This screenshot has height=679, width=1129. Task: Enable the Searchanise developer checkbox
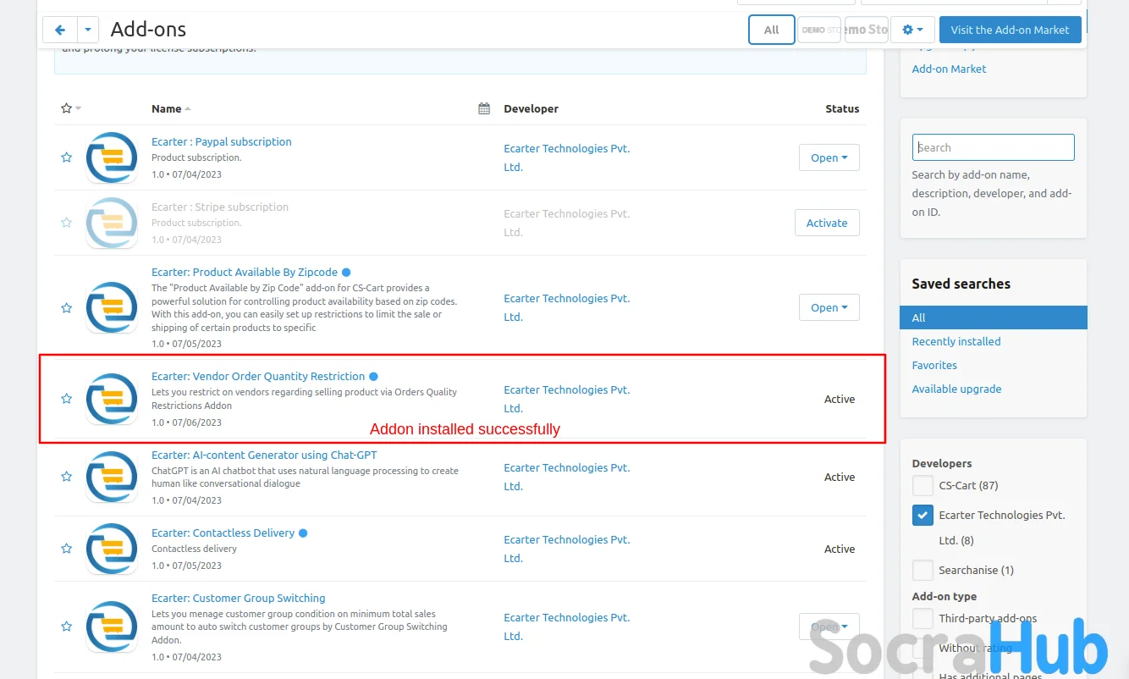[x=922, y=571]
